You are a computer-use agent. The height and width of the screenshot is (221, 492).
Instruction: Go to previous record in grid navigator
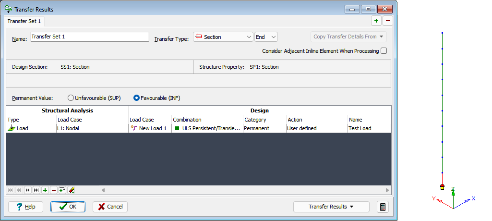(x=19, y=190)
